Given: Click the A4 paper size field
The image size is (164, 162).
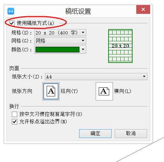Looking at the screenshot, I should [96, 77].
